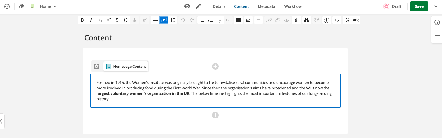442x138 pixels.
Task: Open the component settings icon
Action: tap(97, 66)
